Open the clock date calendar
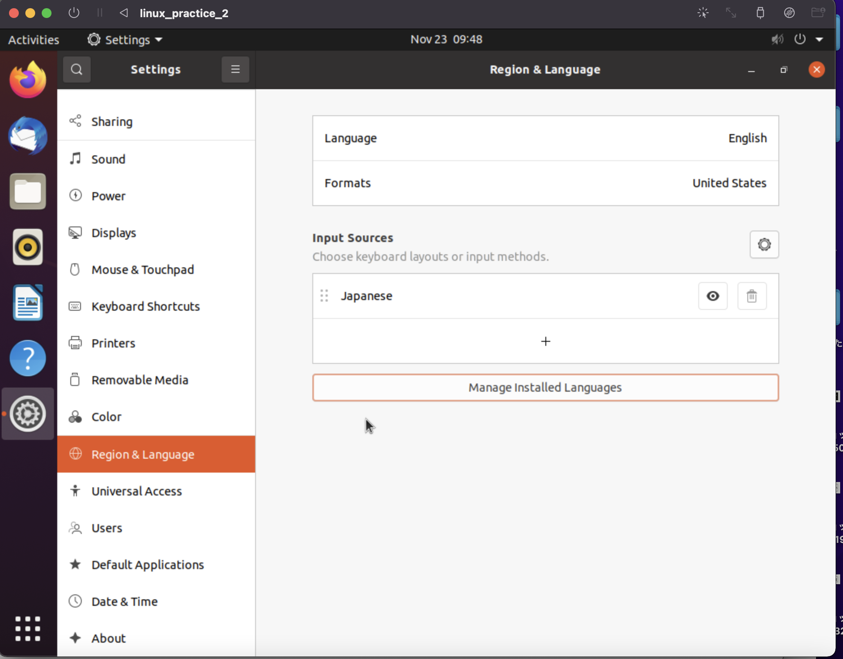 446,39
